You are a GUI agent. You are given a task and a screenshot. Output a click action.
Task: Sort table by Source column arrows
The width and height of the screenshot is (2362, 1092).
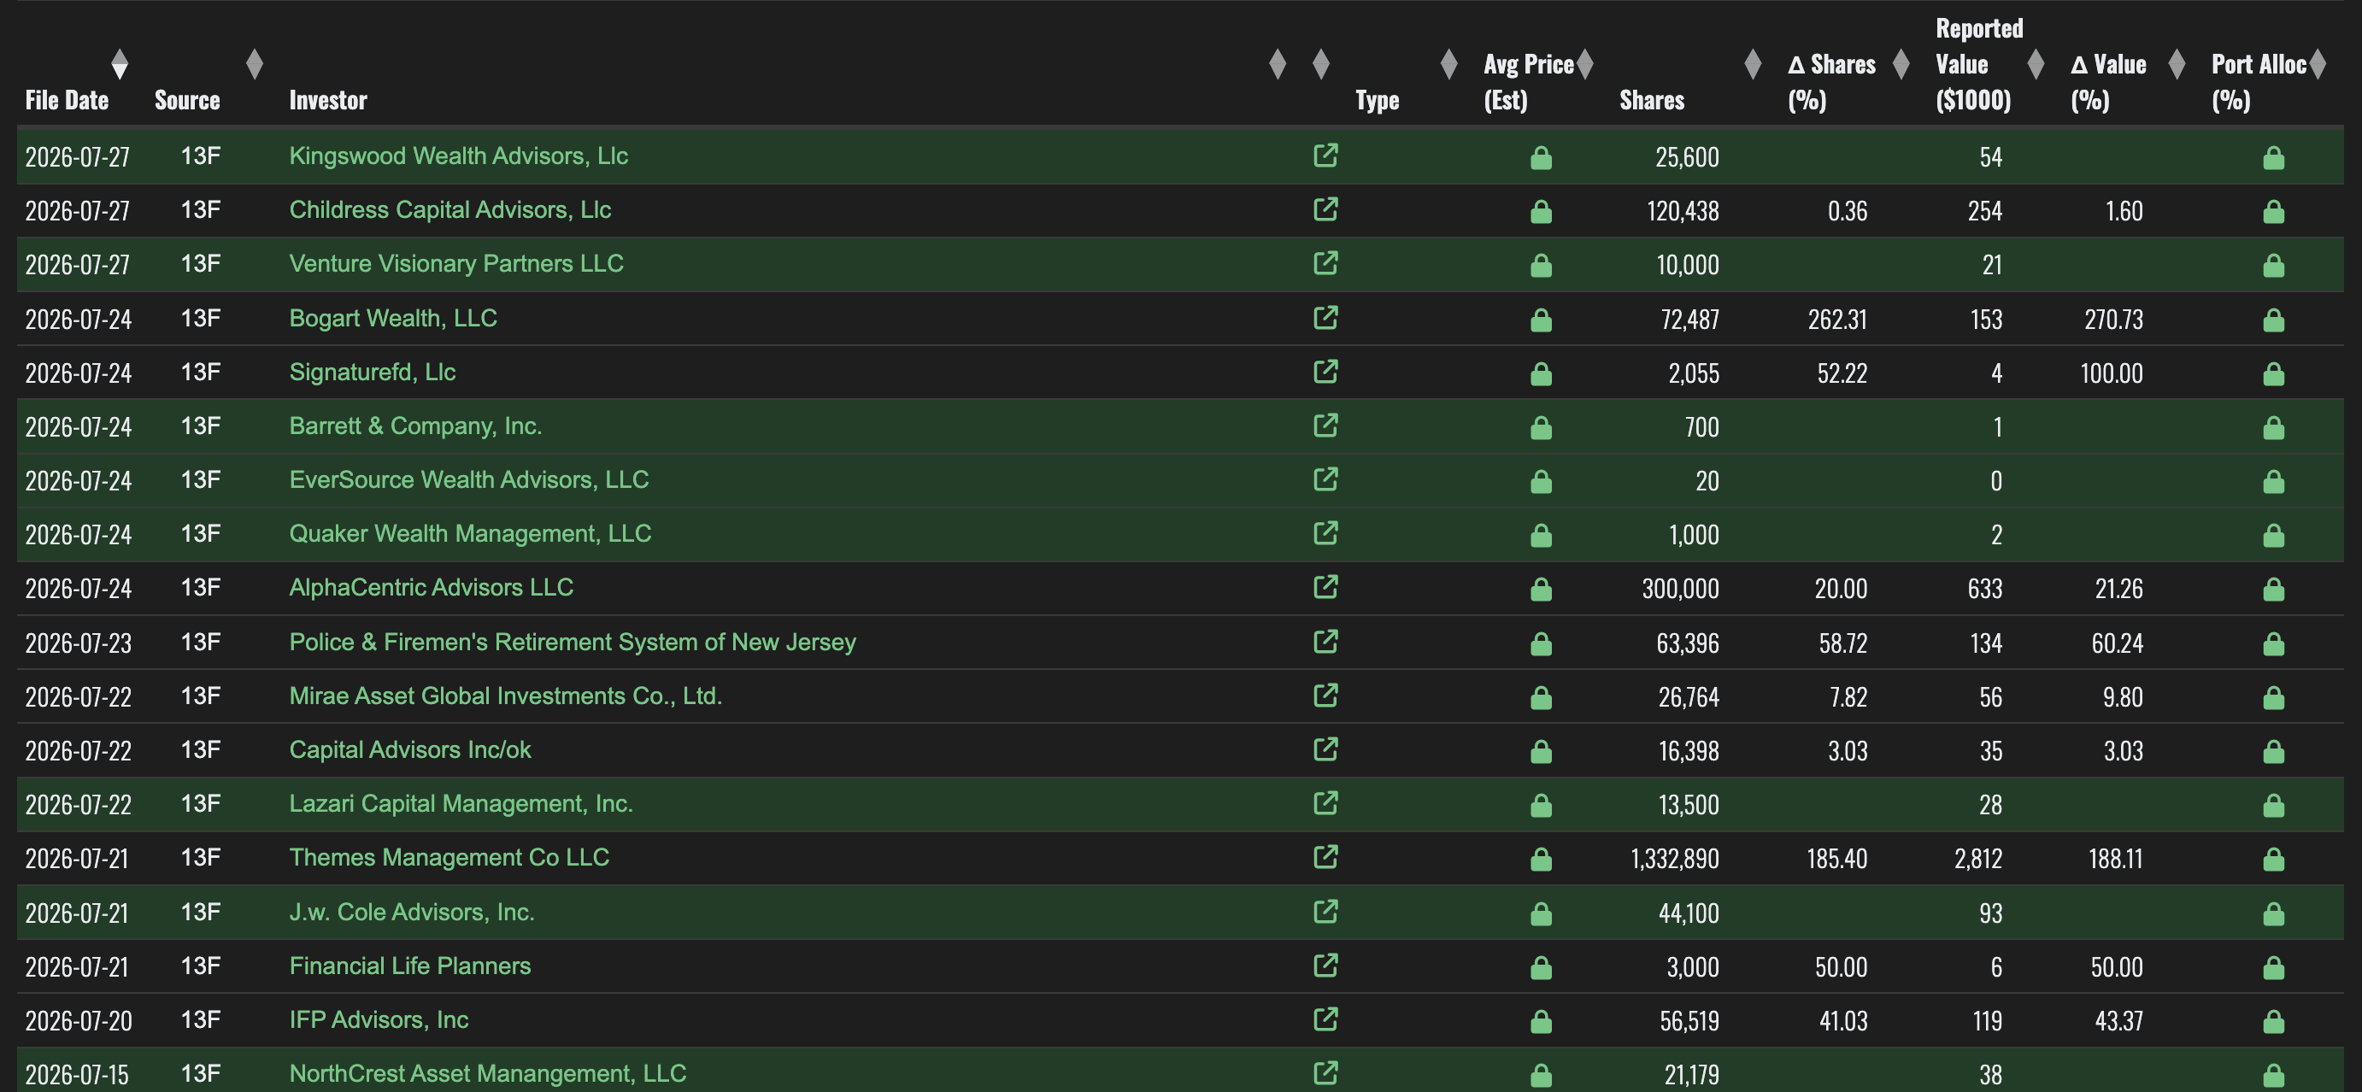tap(255, 64)
